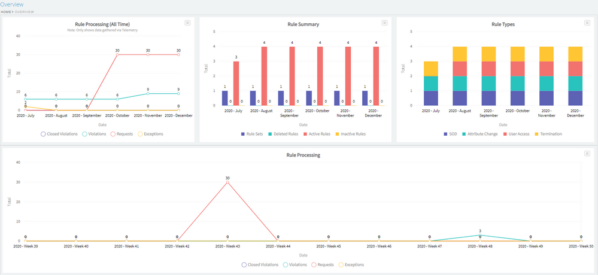
Task: Open the Rule Processing (All Time) chart menu icon
Action: pos(187,23)
